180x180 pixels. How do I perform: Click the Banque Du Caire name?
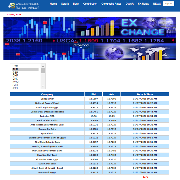pos(47,129)
